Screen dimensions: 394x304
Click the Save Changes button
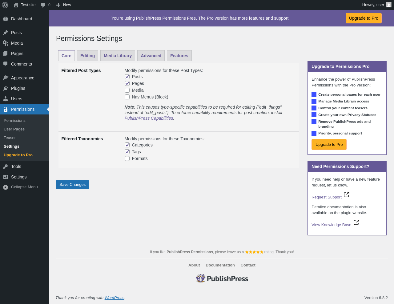(x=72, y=185)
